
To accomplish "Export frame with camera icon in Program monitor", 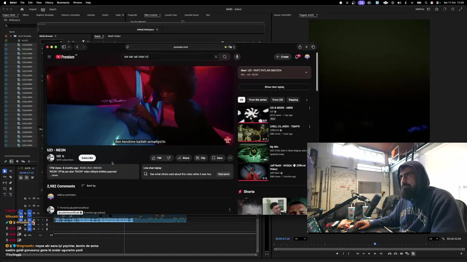I will coord(402,254).
